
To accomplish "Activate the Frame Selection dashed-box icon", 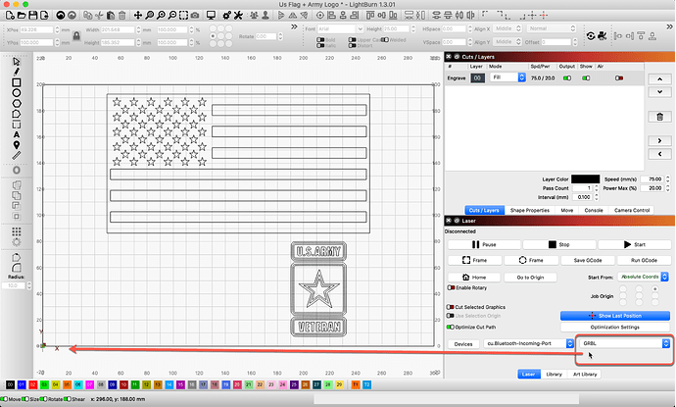I will click(183, 15).
